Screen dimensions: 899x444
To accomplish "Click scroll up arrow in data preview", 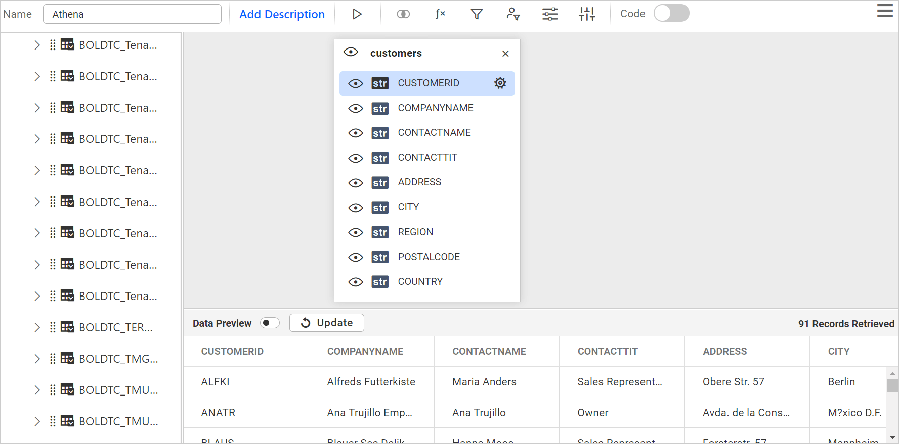I will (892, 373).
